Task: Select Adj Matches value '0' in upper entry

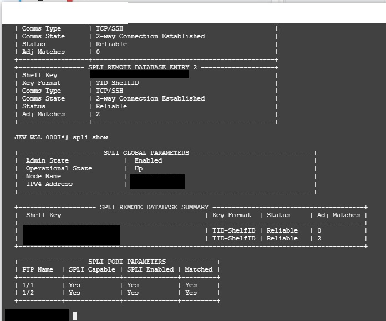Action: 98,52
